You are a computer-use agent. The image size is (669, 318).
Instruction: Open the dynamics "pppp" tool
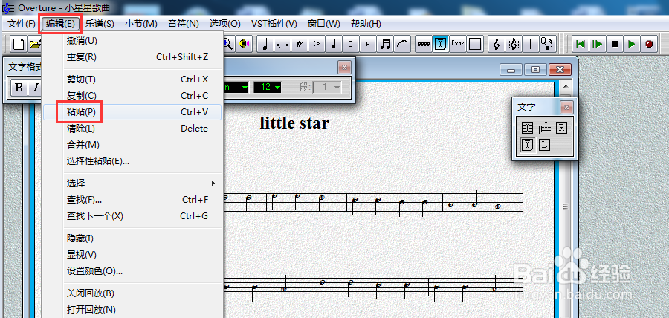pos(423,44)
